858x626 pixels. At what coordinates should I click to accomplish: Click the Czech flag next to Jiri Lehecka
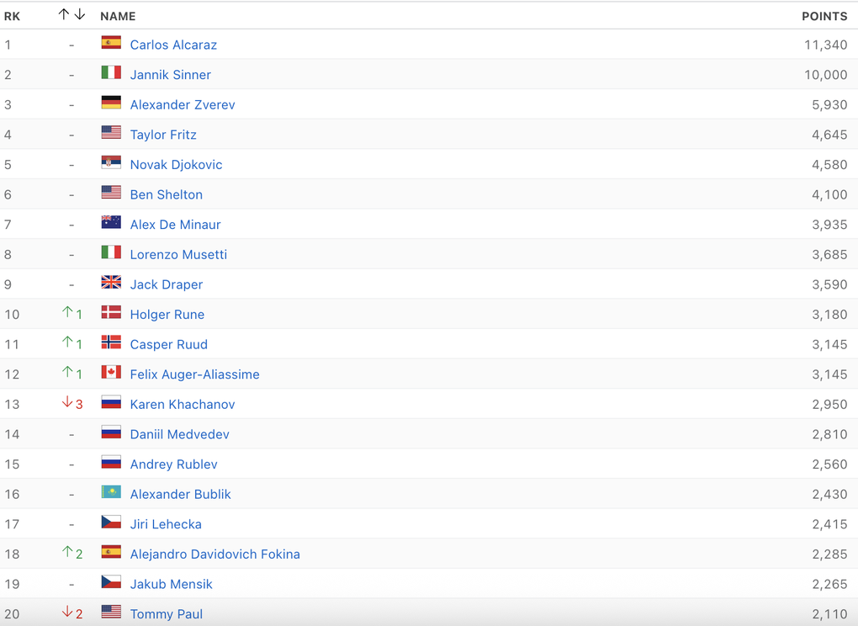(x=111, y=523)
